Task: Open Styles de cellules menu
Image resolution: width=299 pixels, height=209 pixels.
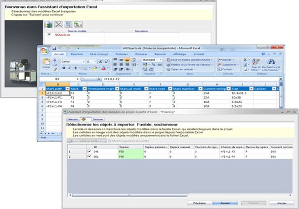Action: click(181, 69)
